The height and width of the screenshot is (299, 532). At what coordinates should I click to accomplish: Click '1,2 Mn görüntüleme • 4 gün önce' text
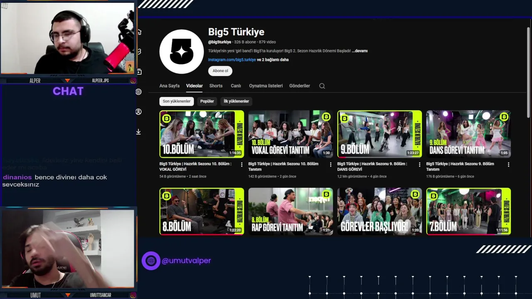[x=362, y=176]
